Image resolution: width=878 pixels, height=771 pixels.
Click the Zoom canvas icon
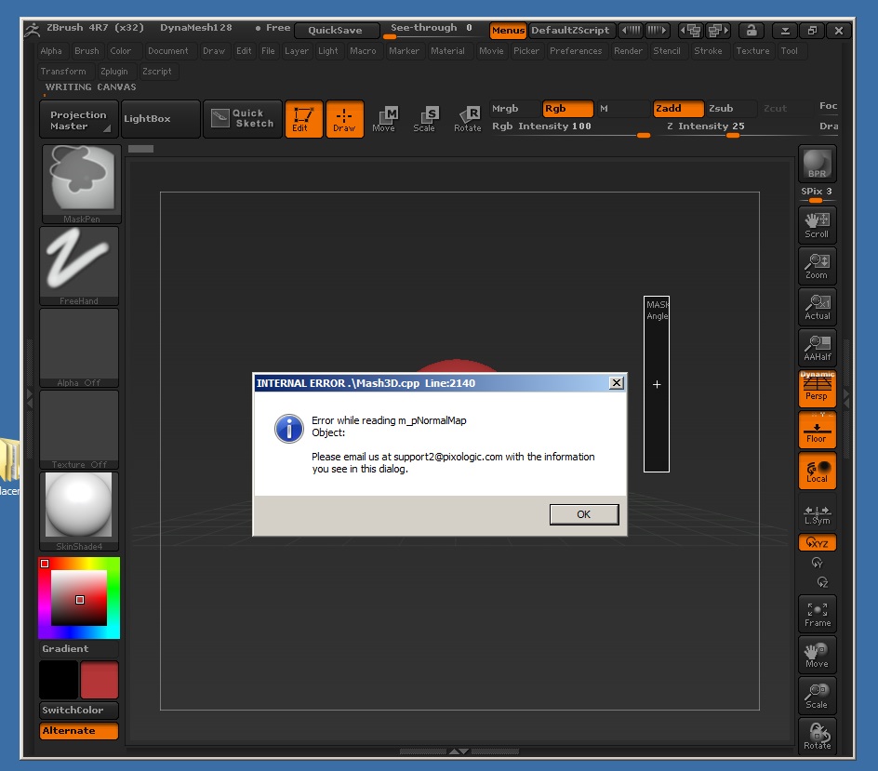point(817,266)
